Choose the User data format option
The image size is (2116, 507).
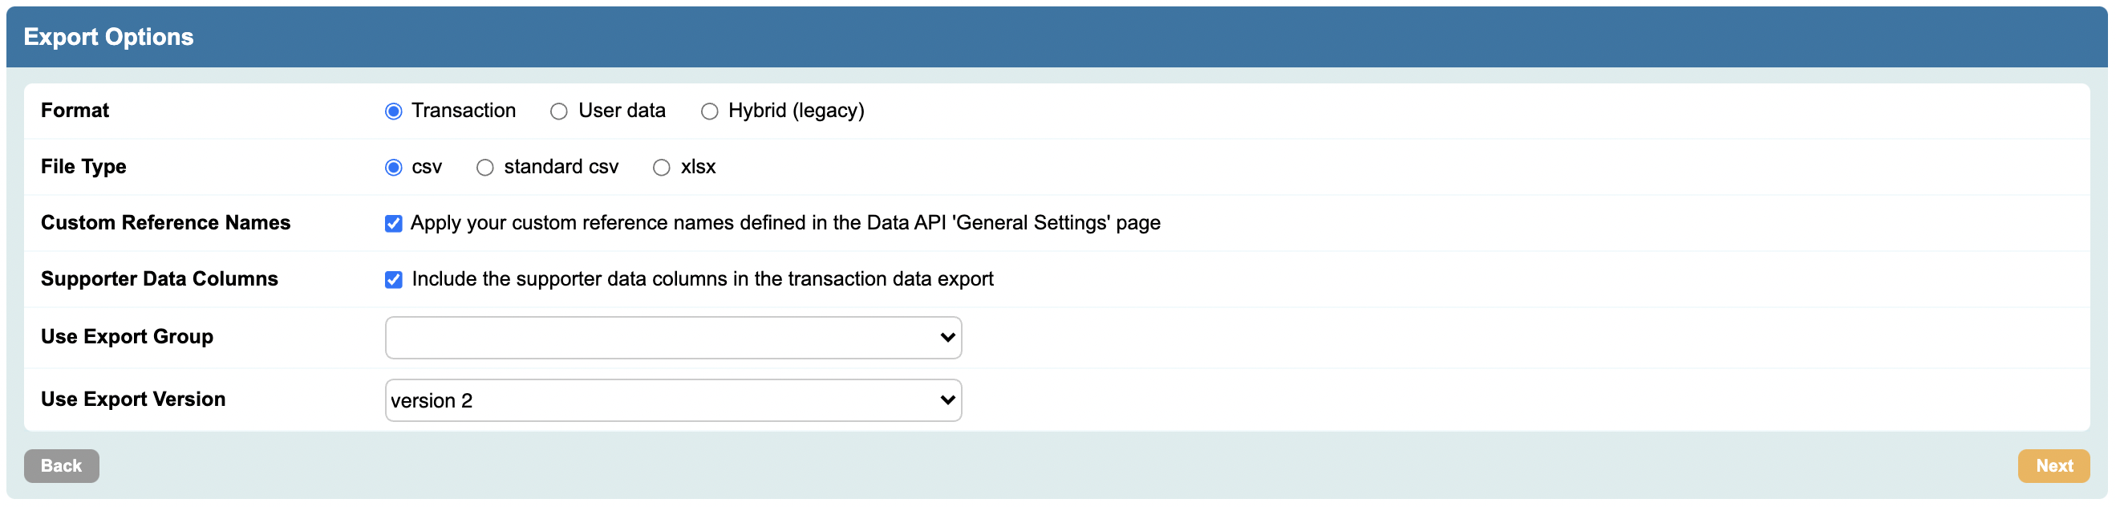(x=558, y=112)
